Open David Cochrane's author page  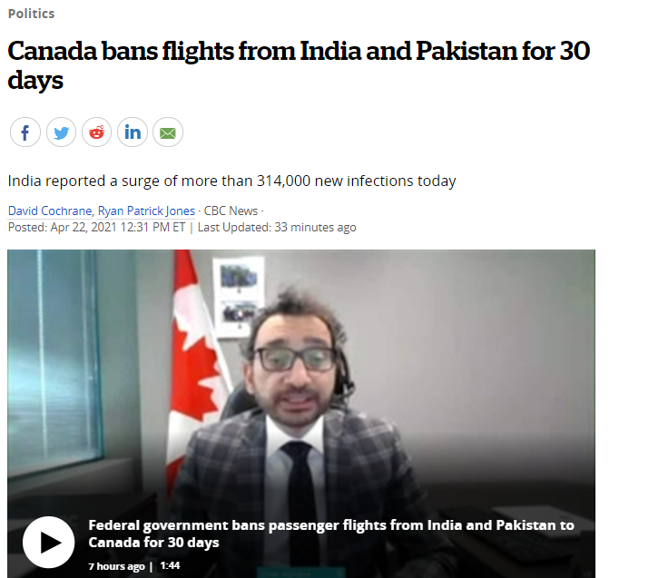(50, 211)
